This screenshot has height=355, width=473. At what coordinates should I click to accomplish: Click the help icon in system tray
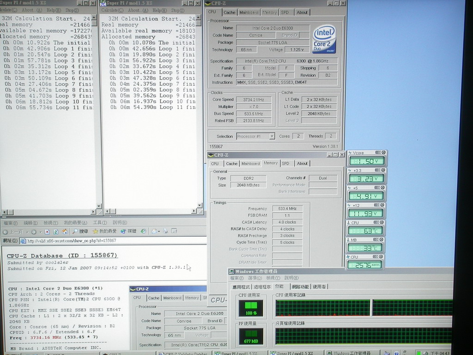point(396,353)
